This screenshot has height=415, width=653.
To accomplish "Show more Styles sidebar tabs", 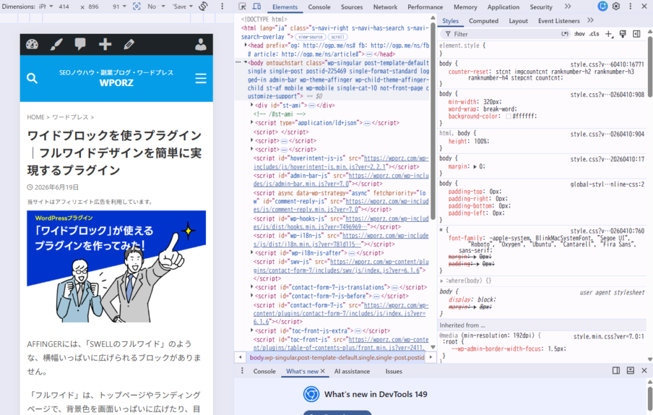I will click(590, 20).
